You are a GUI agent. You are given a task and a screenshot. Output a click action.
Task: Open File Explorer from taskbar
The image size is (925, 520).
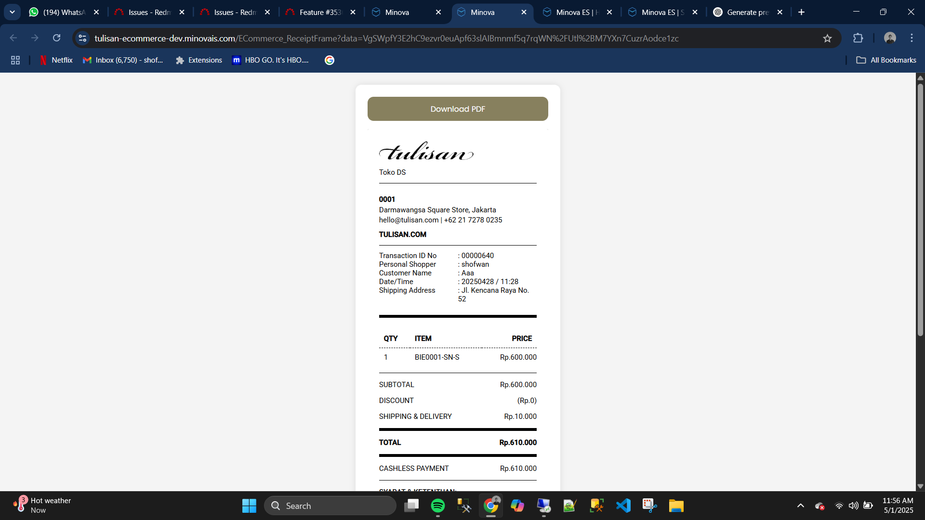click(676, 506)
